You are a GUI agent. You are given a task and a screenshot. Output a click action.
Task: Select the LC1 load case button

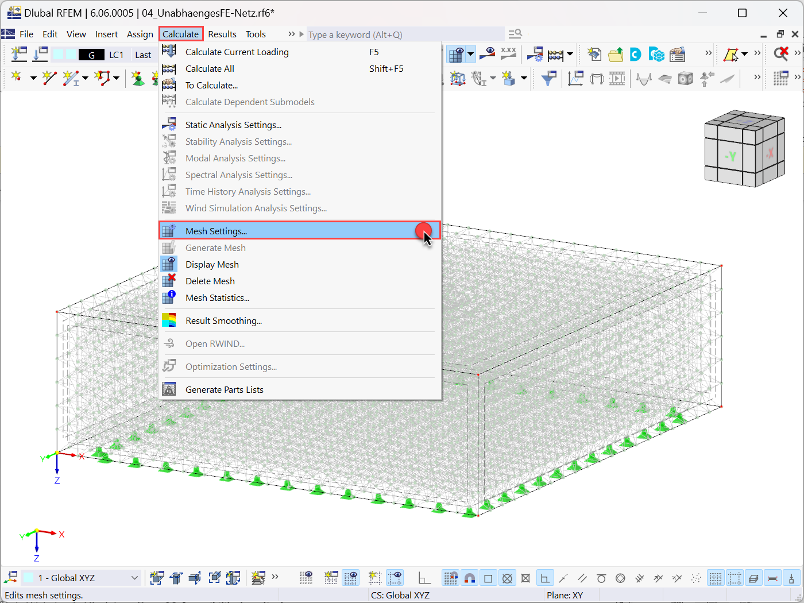[x=117, y=55]
